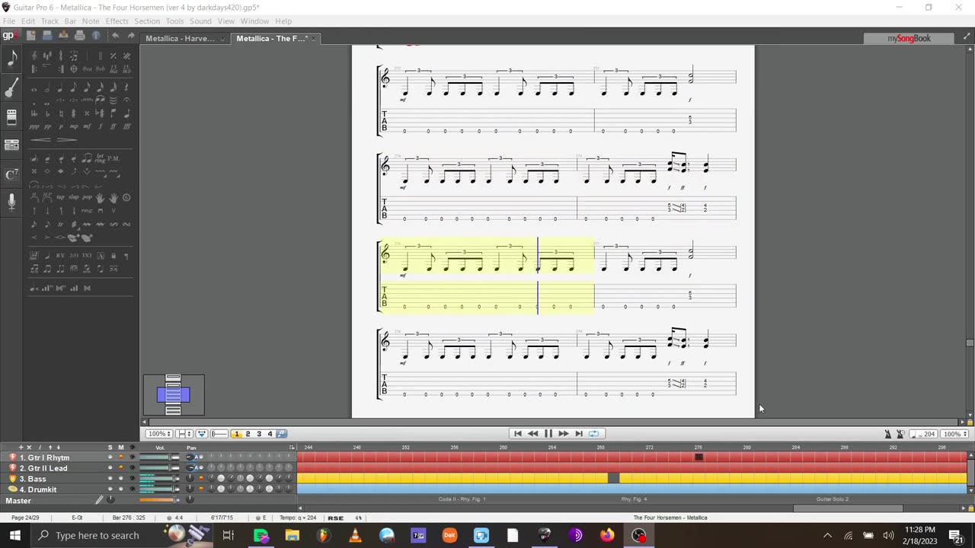Screen dimensions: 975x548
Task: Apply the ppp dynamic marking
Action: click(34, 126)
